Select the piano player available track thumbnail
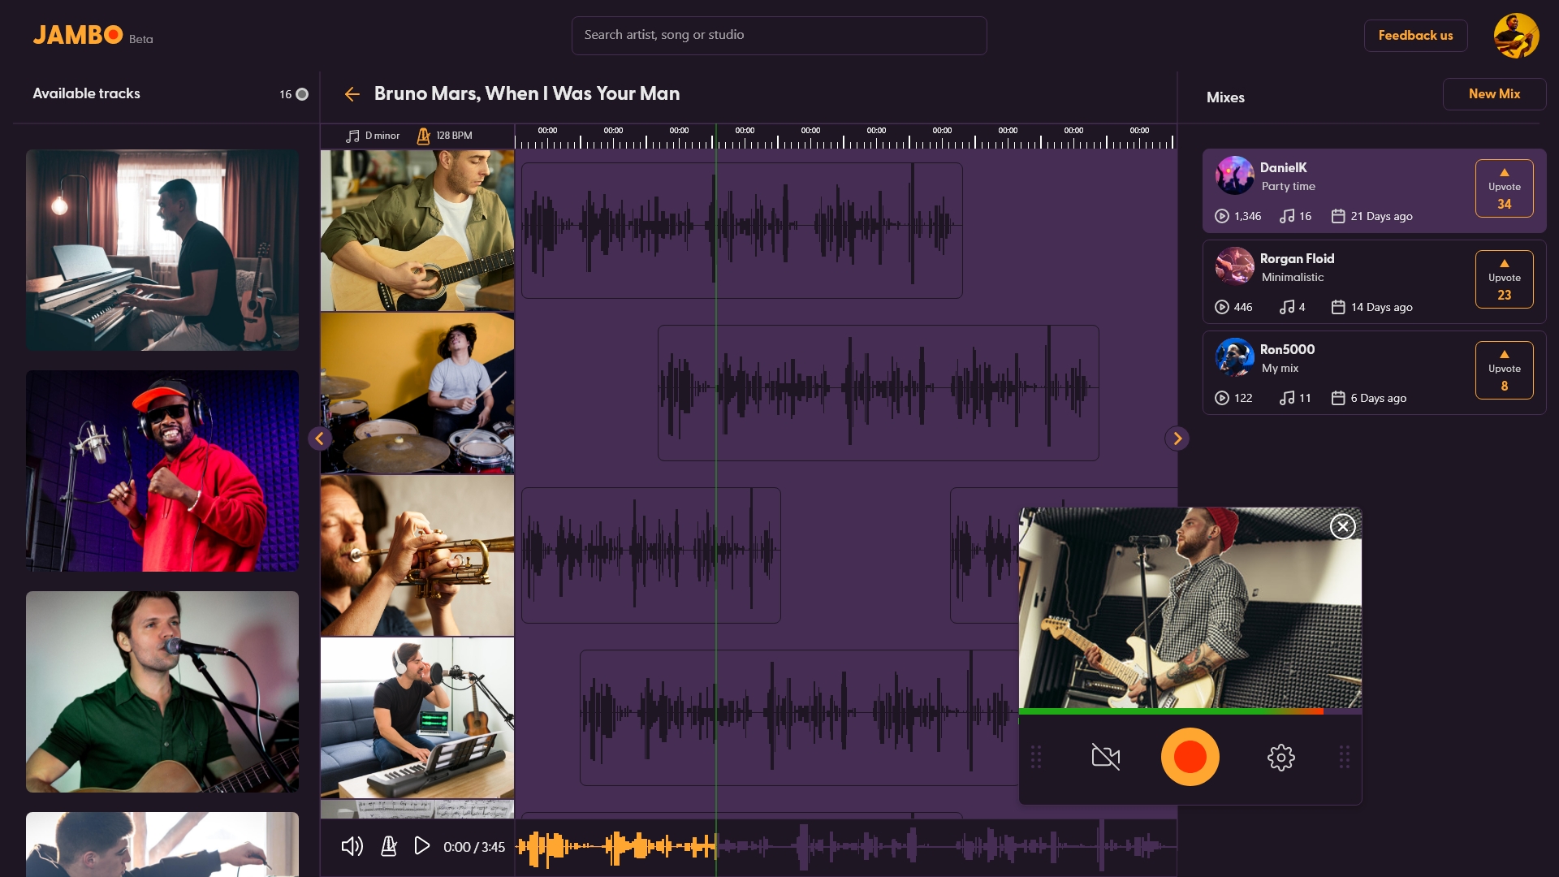The width and height of the screenshot is (1559, 877). pos(162,250)
